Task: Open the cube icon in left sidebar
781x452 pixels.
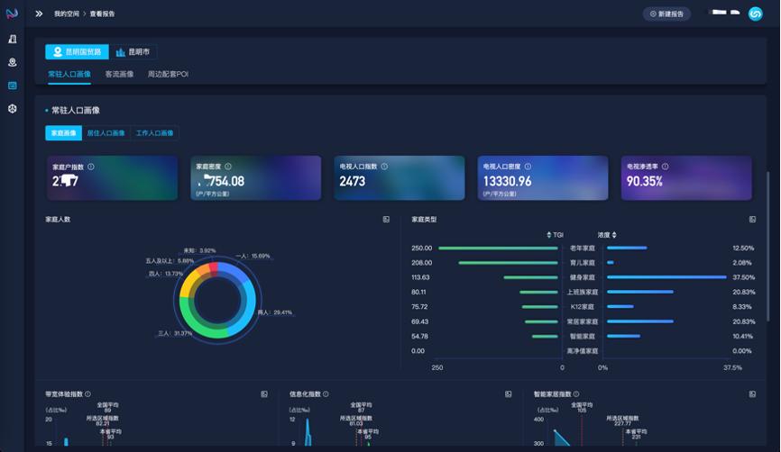Action: pyautogui.click(x=13, y=108)
